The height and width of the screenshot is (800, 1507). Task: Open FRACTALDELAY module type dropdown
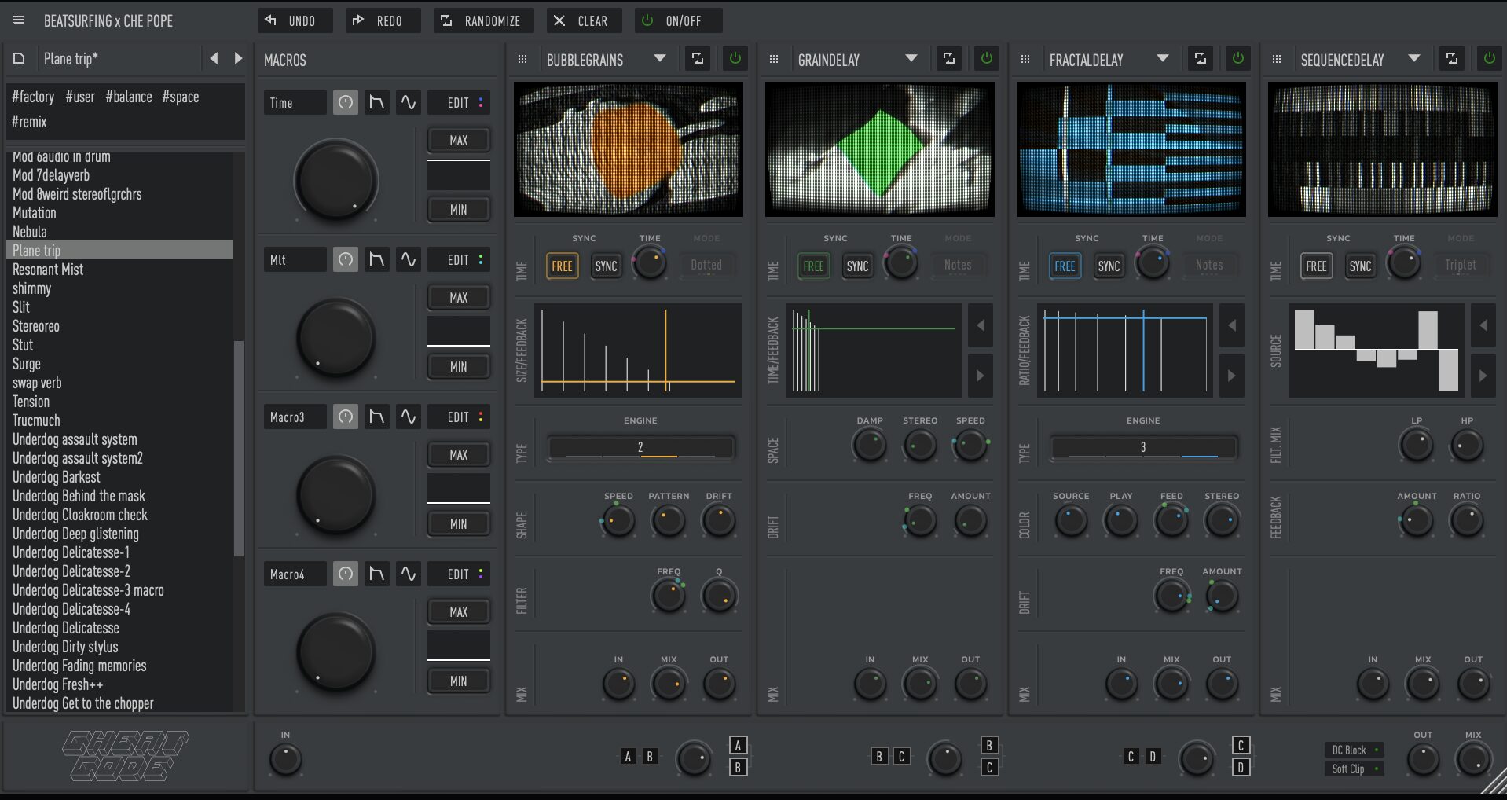click(1163, 59)
